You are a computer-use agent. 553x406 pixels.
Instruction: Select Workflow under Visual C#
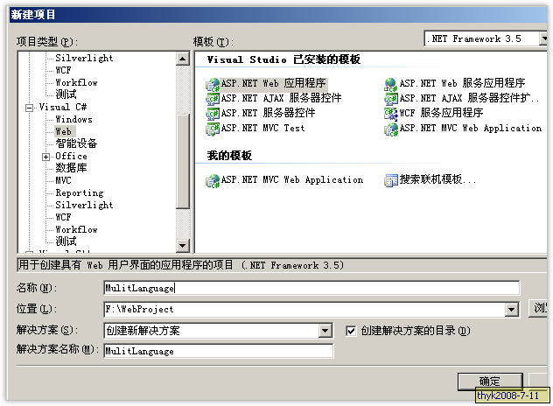tap(76, 229)
